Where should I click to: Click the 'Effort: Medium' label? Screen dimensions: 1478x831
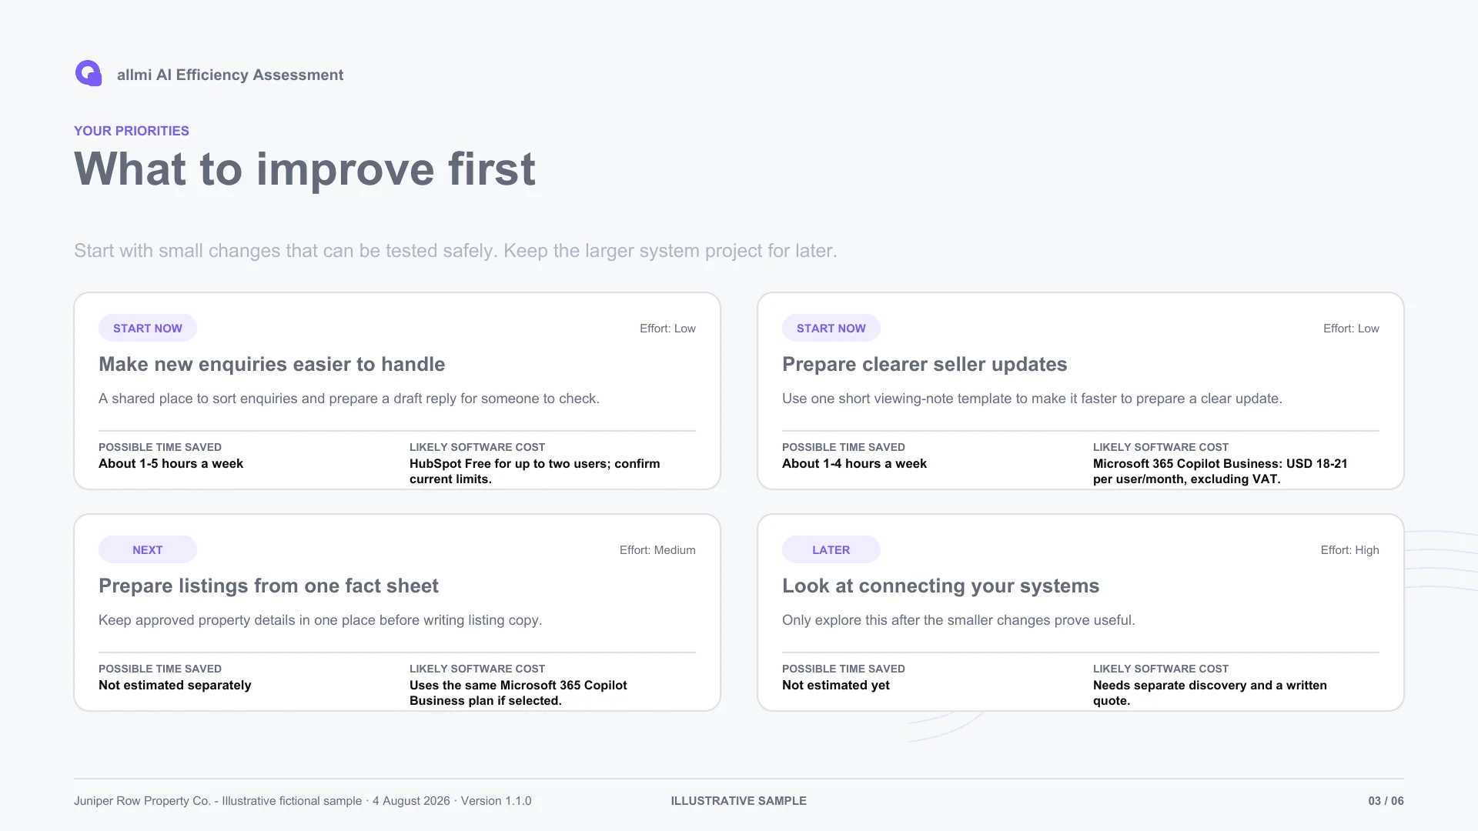pos(657,549)
